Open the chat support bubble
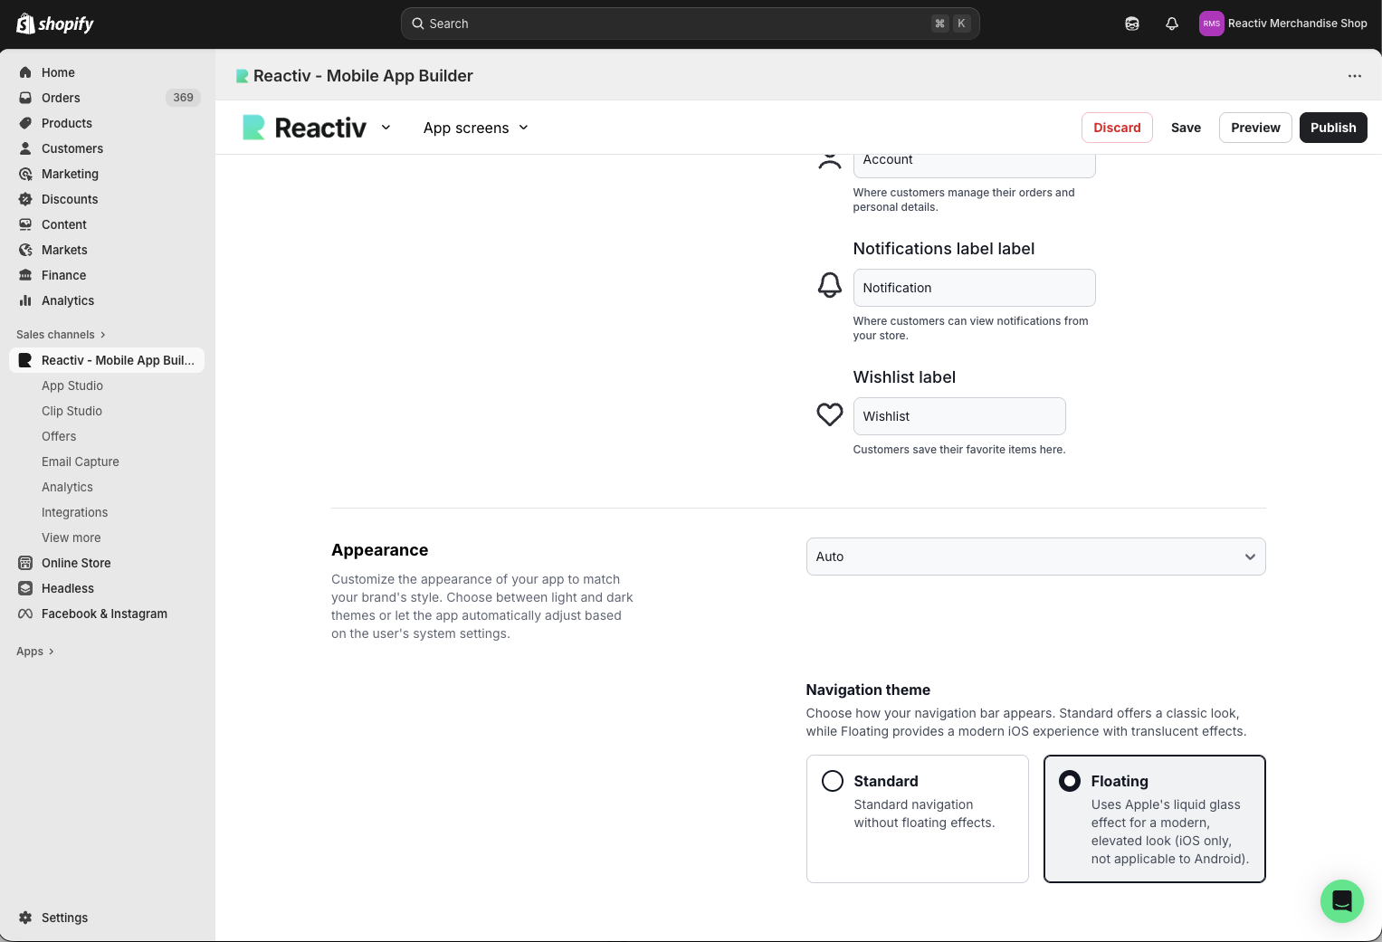1382x942 pixels. click(1341, 901)
